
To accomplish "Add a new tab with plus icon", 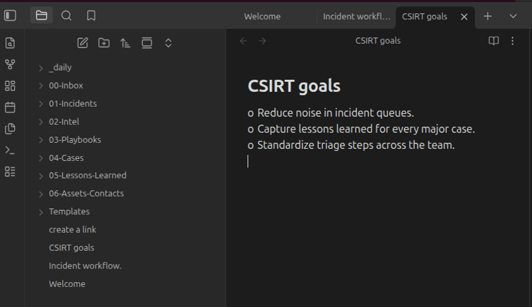I will pos(488,16).
